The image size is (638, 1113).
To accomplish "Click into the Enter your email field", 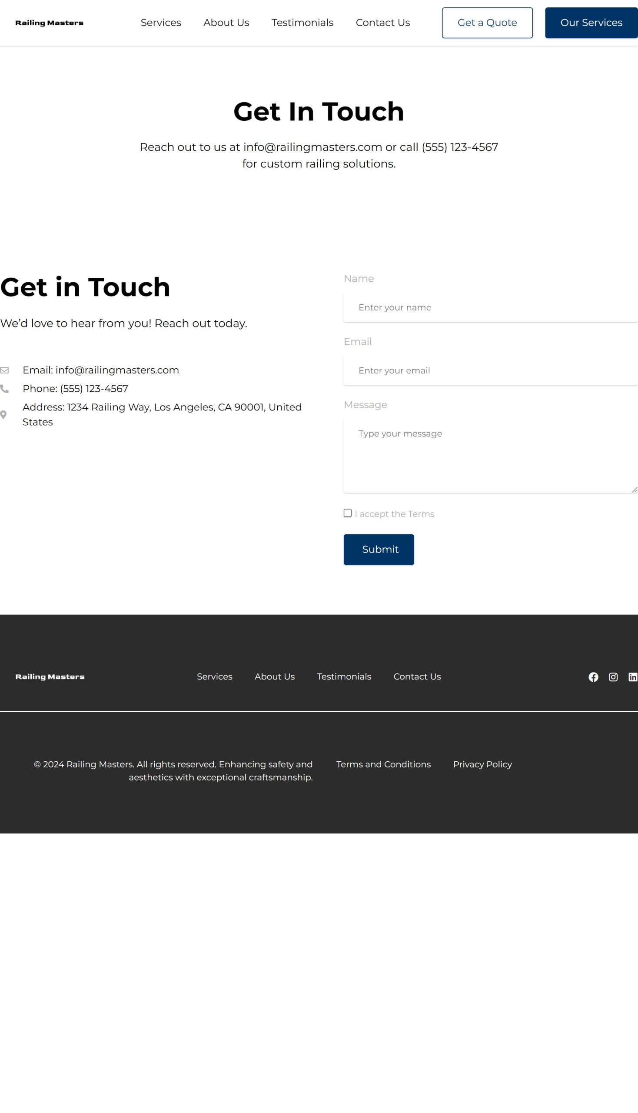I will point(490,370).
